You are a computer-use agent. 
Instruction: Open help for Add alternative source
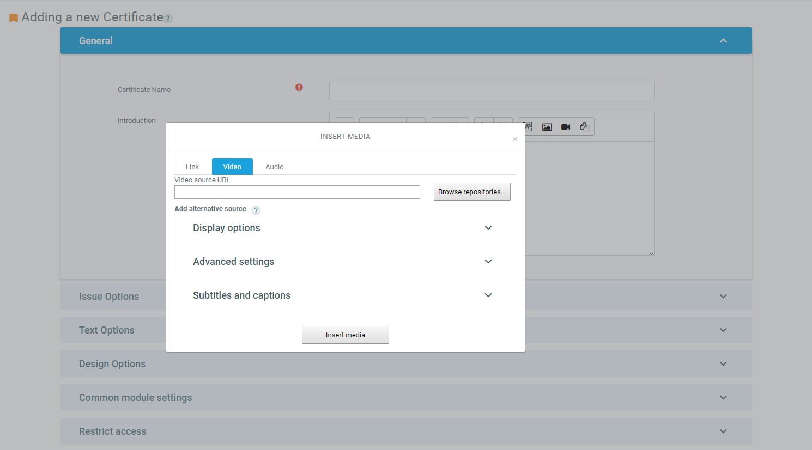point(256,210)
